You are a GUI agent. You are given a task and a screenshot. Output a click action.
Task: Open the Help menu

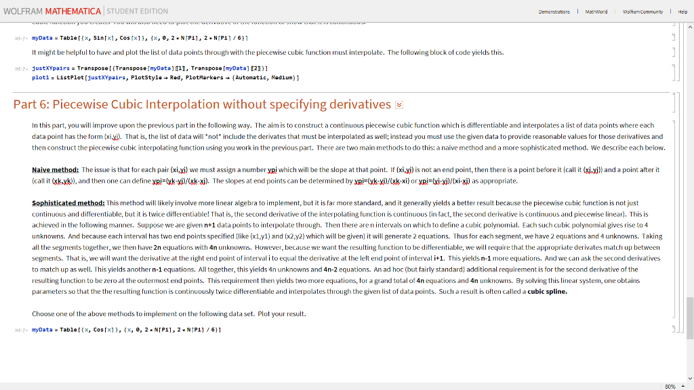click(682, 12)
